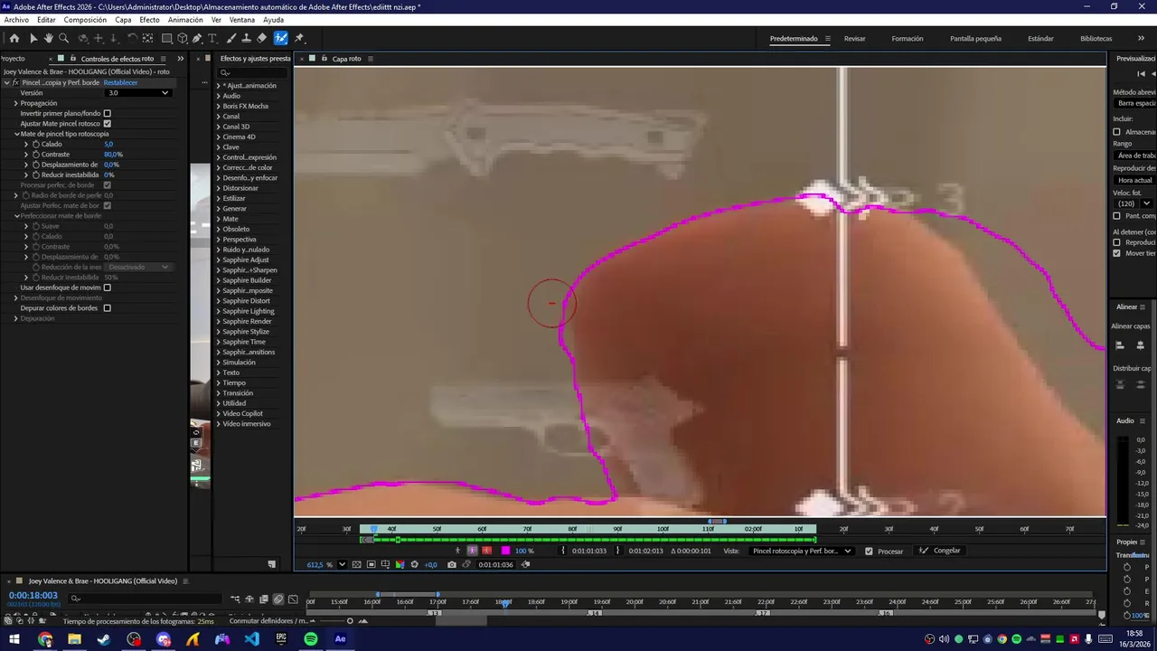Open the Vista Pincel rotoscopia dropdown
The width and height of the screenshot is (1157, 651).
(x=801, y=551)
